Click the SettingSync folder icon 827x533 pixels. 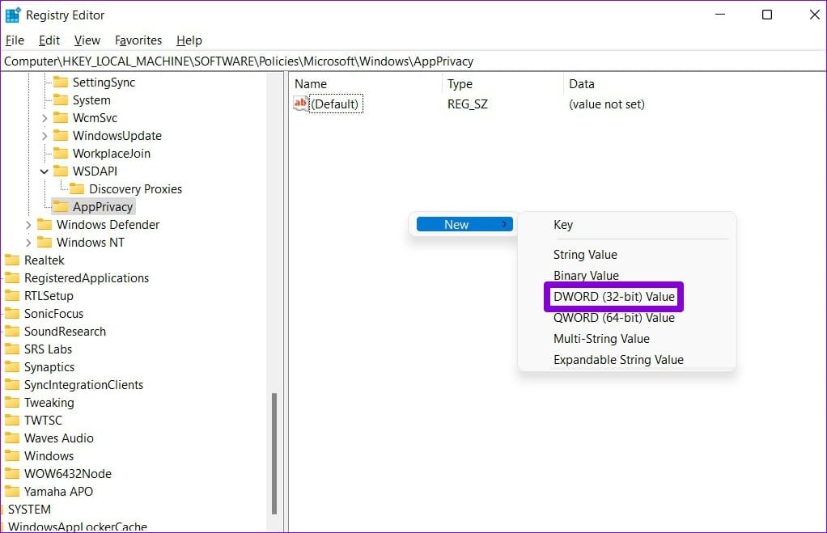62,82
